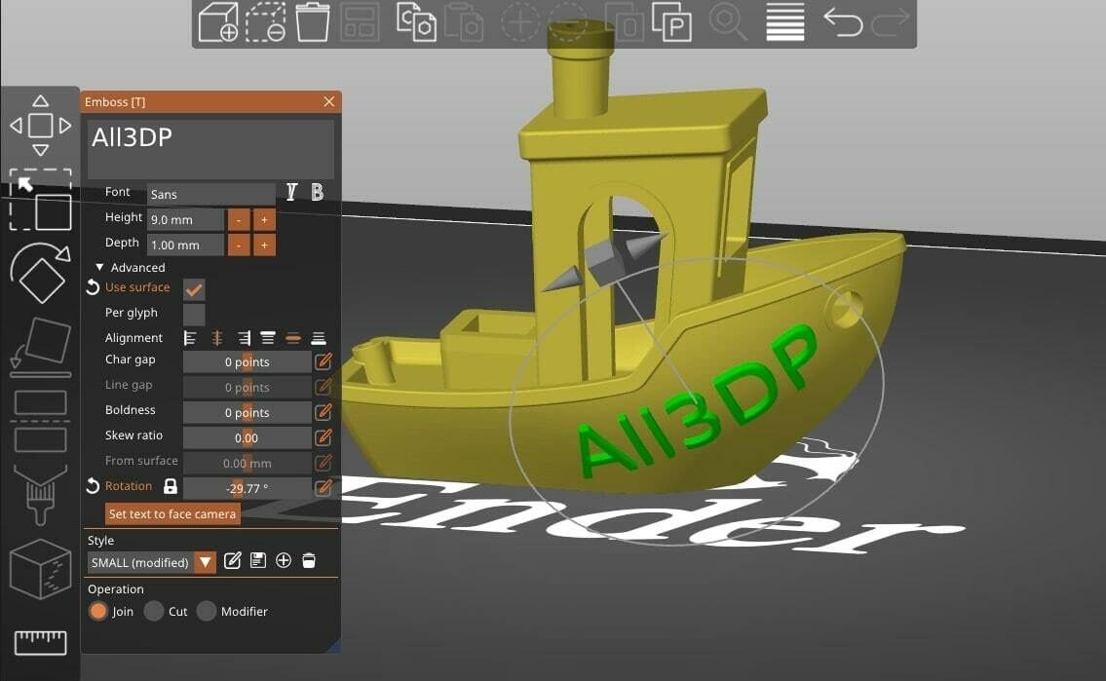Select the Place on face tool
The image size is (1106, 681).
40,347
